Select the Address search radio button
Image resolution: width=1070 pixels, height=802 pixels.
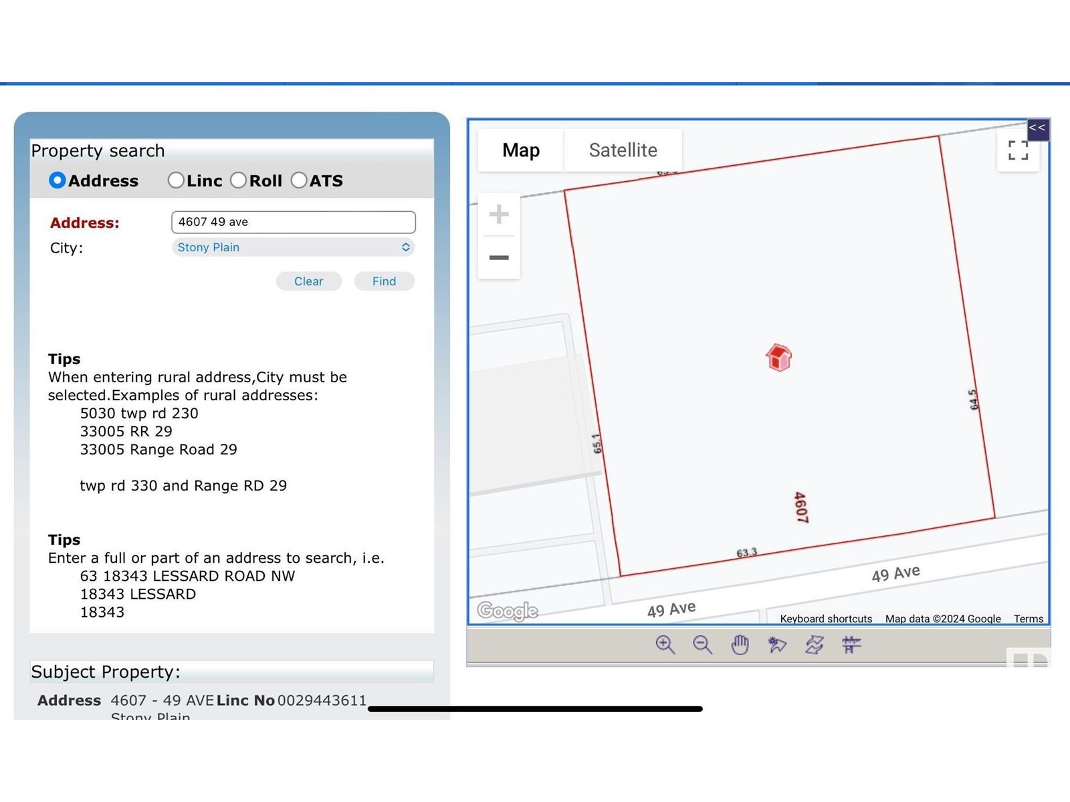pyautogui.click(x=58, y=180)
